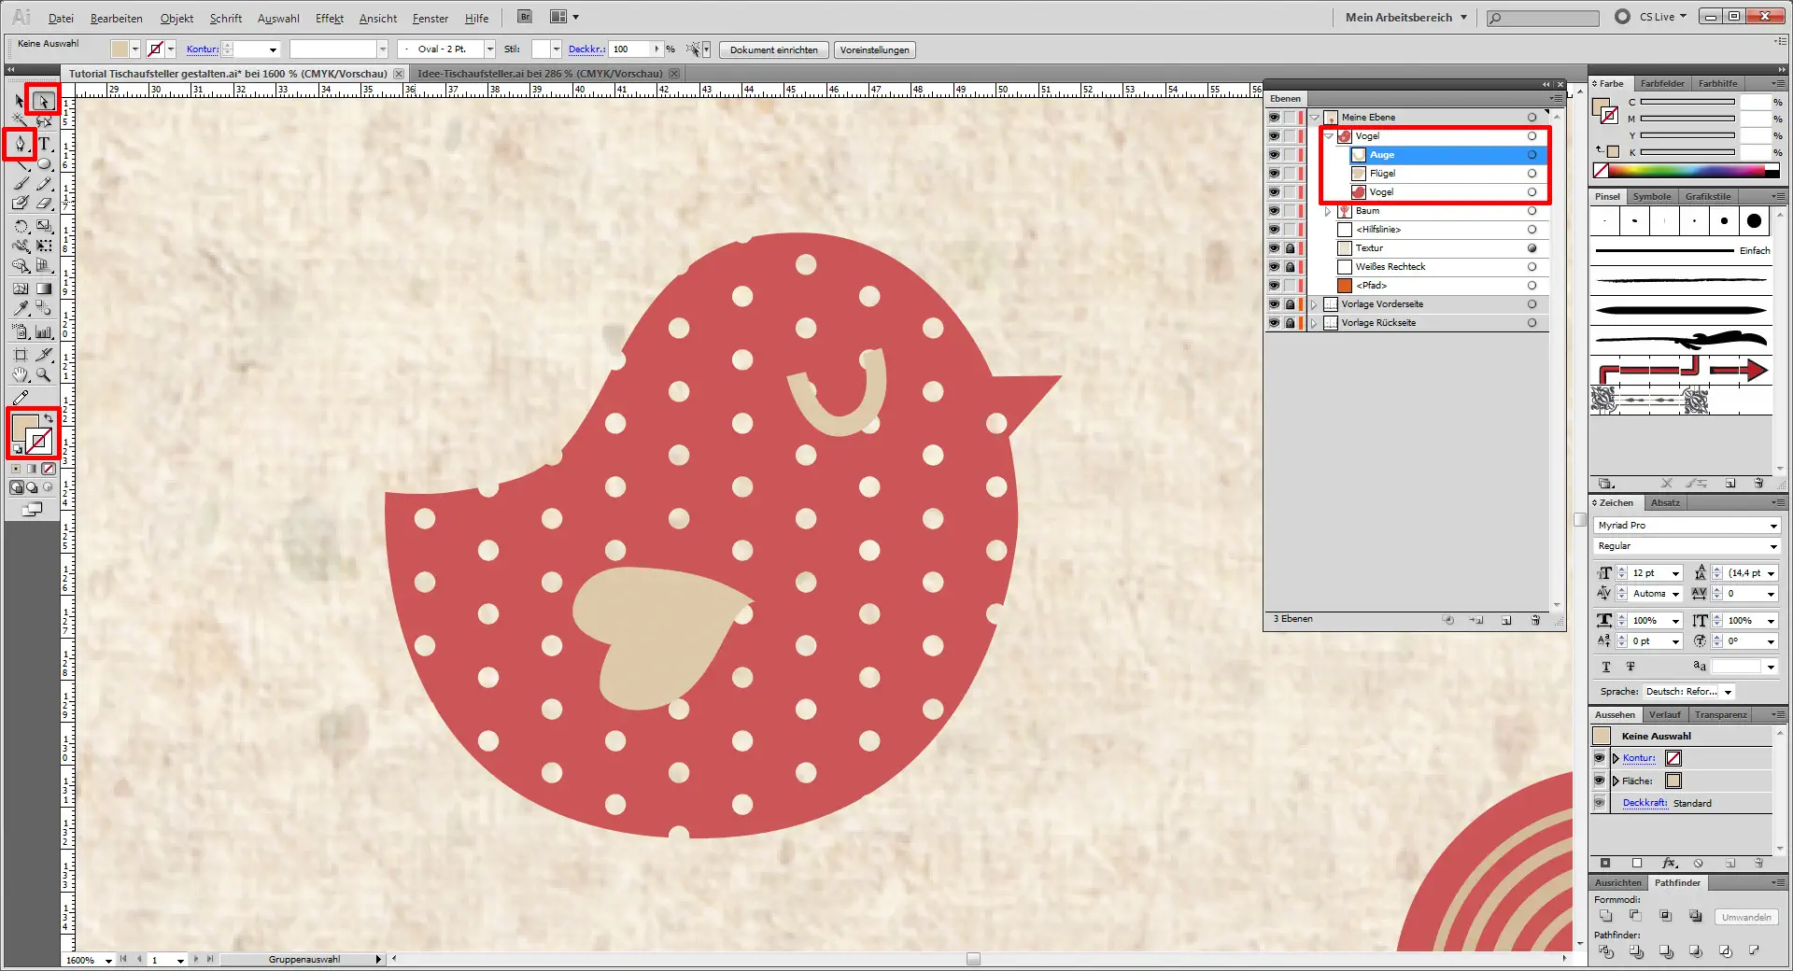Select the Type tool
The image size is (1793, 971).
(x=44, y=144)
